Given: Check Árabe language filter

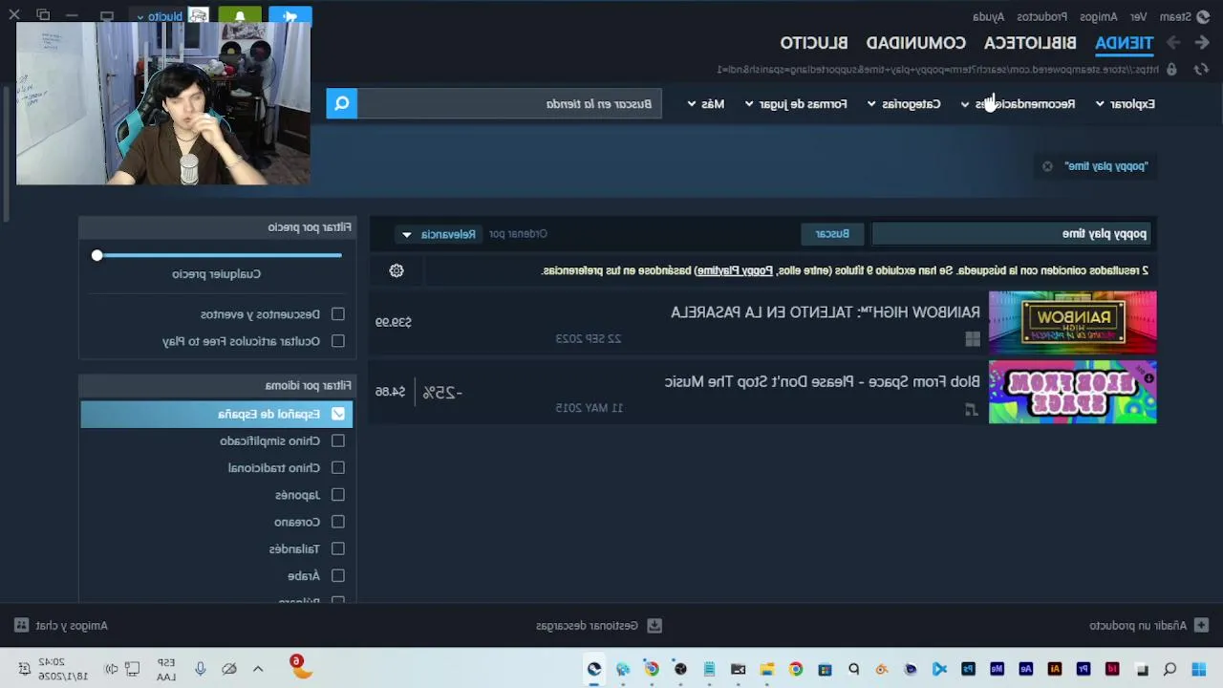Looking at the screenshot, I should tap(338, 575).
